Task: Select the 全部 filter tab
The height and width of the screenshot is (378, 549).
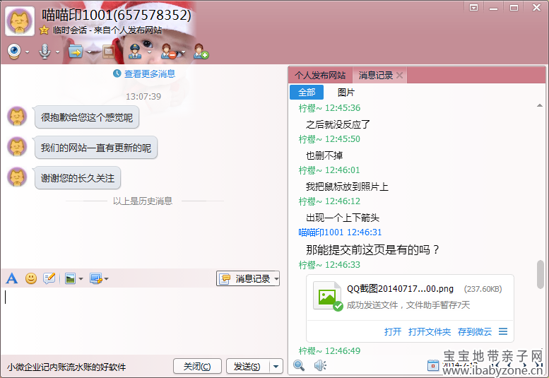Action: tap(307, 93)
